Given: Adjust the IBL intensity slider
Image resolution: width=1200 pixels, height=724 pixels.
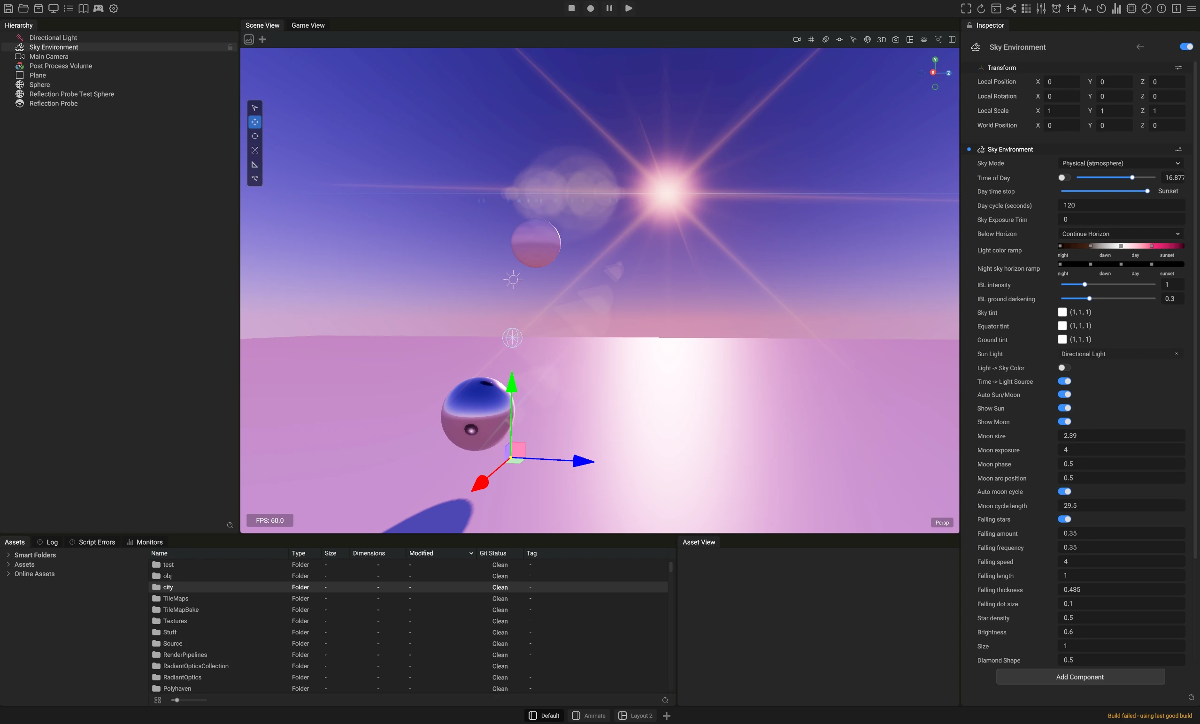Looking at the screenshot, I should point(1108,284).
